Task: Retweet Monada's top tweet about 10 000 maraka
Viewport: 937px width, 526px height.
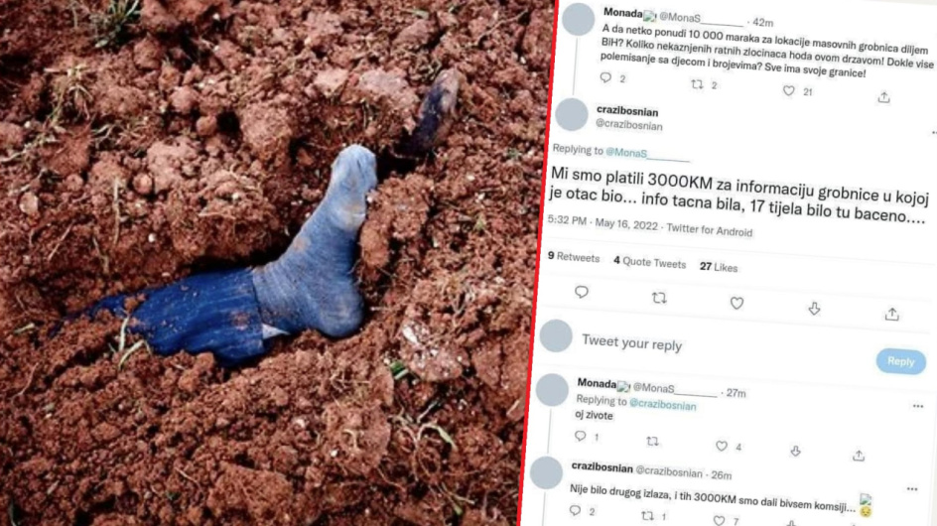Action: coord(697,85)
